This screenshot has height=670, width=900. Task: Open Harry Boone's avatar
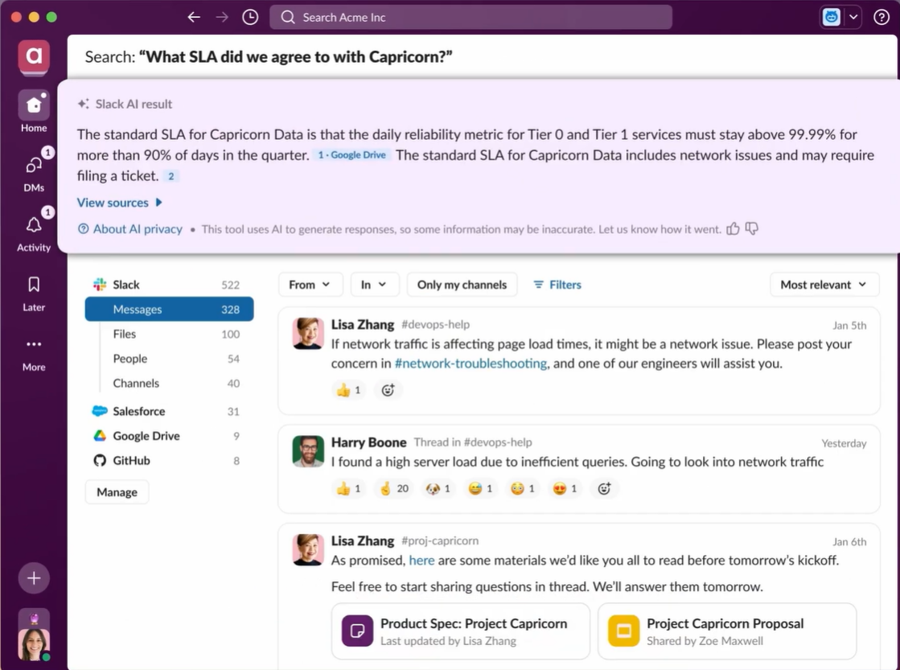308,451
